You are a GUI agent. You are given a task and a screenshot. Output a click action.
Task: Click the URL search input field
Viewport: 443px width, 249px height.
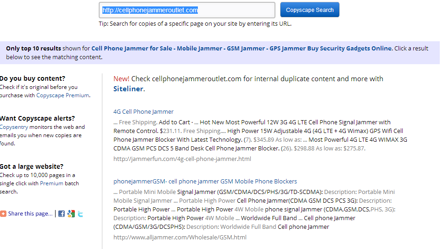point(187,10)
